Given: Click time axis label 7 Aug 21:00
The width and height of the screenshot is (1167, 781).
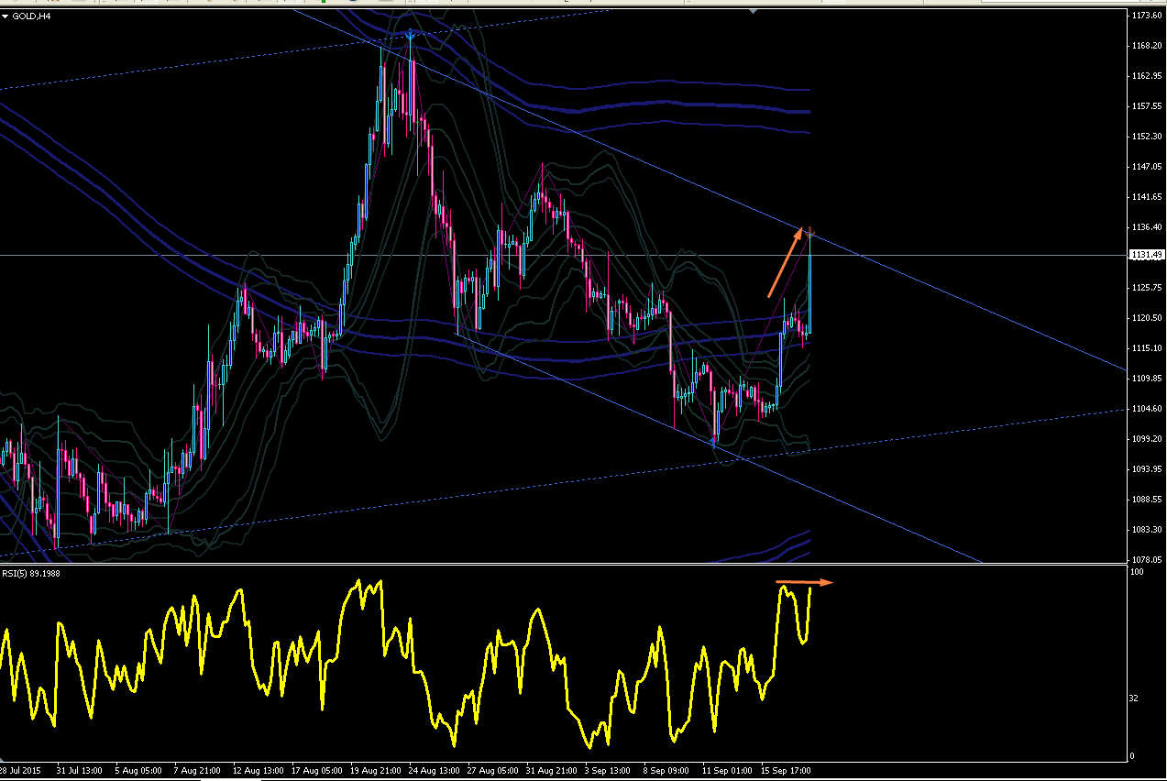Looking at the screenshot, I should point(197,771).
